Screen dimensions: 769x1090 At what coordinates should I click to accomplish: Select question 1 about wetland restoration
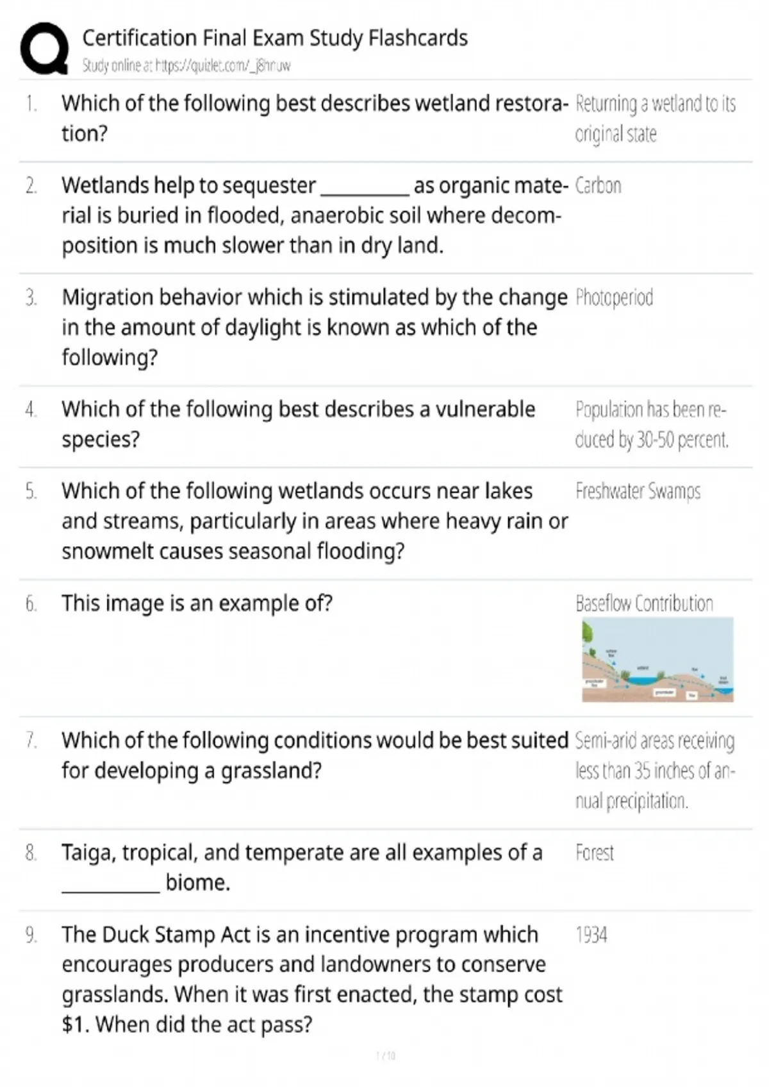tap(315, 118)
